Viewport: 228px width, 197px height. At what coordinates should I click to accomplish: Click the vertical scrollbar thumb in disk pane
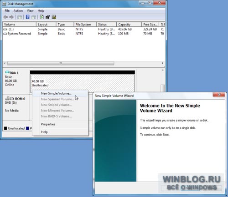click(x=163, y=88)
